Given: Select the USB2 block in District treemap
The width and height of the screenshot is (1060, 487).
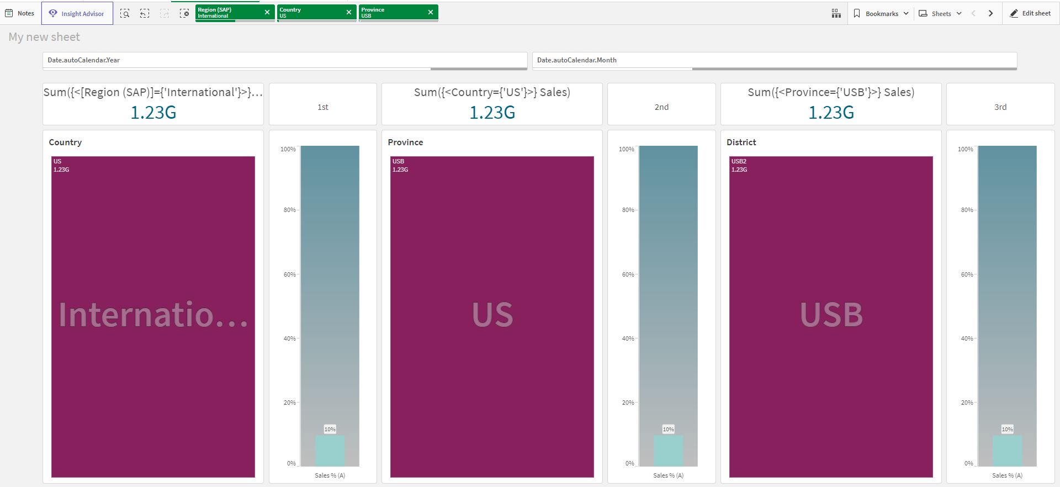Looking at the screenshot, I should pyautogui.click(x=831, y=316).
